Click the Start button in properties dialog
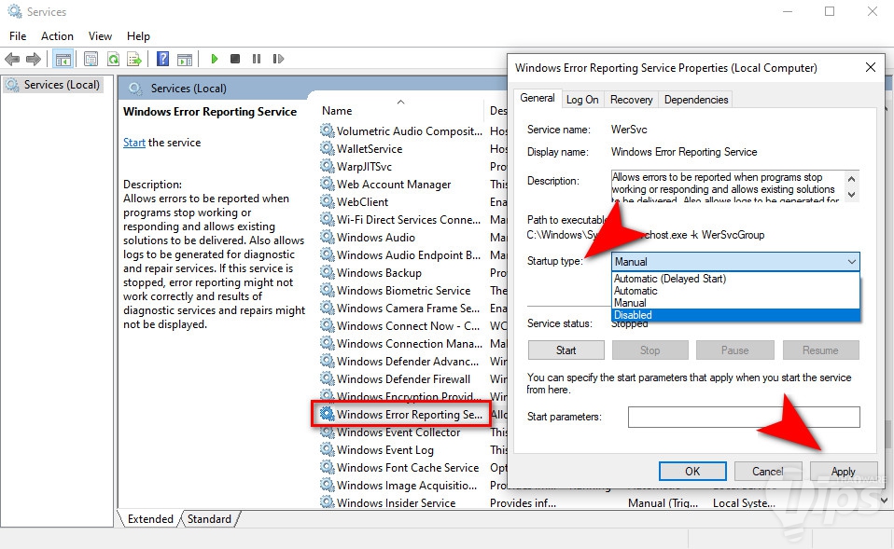The width and height of the screenshot is (894, 549). pos(566,350)
